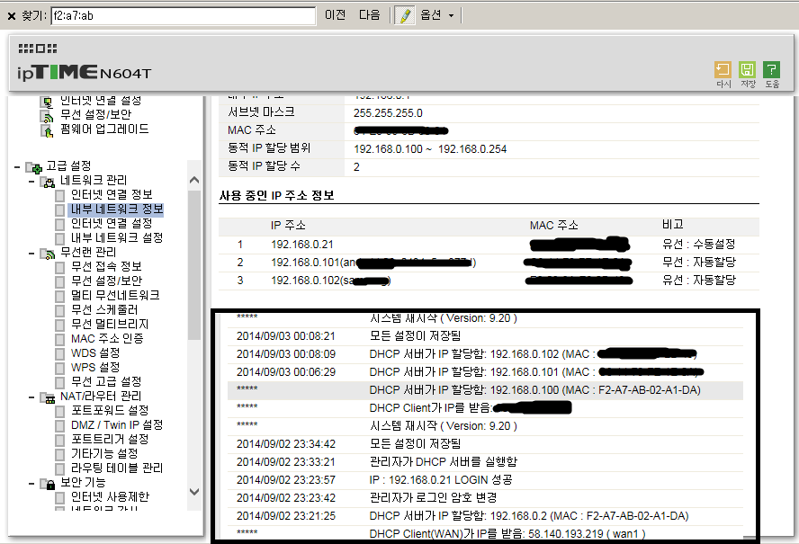This screenshot has width=799, height=544.
Task: Click the 찾기 search text field
Action: tap(184, 16)
